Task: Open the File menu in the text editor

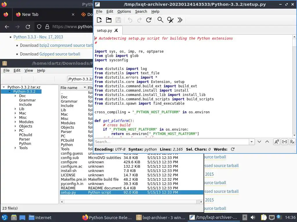Action: (99, 12)
